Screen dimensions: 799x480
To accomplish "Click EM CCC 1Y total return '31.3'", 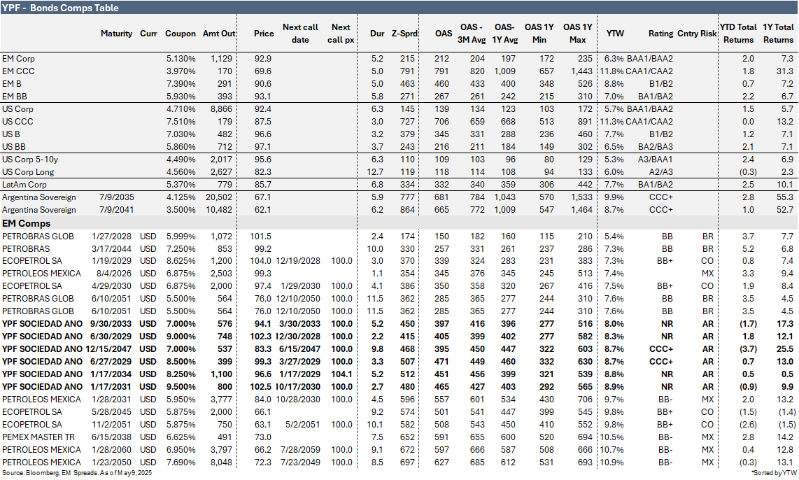I will tap(785, 71).
